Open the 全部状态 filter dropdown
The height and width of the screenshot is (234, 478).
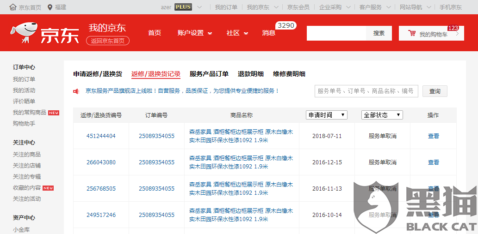(x=382, y=115)
